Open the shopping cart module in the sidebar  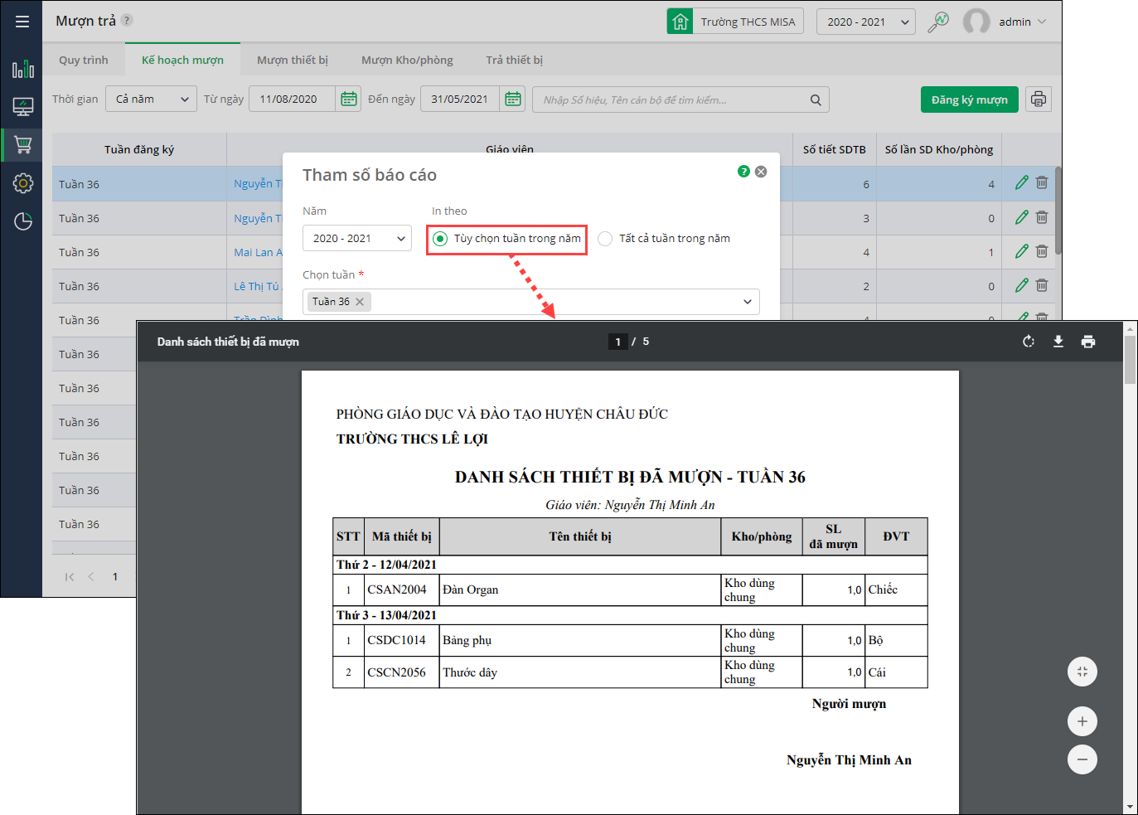click(x=22, y=145)
